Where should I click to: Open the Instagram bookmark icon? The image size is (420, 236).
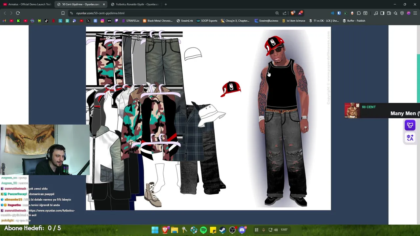(x=102, y=21)
